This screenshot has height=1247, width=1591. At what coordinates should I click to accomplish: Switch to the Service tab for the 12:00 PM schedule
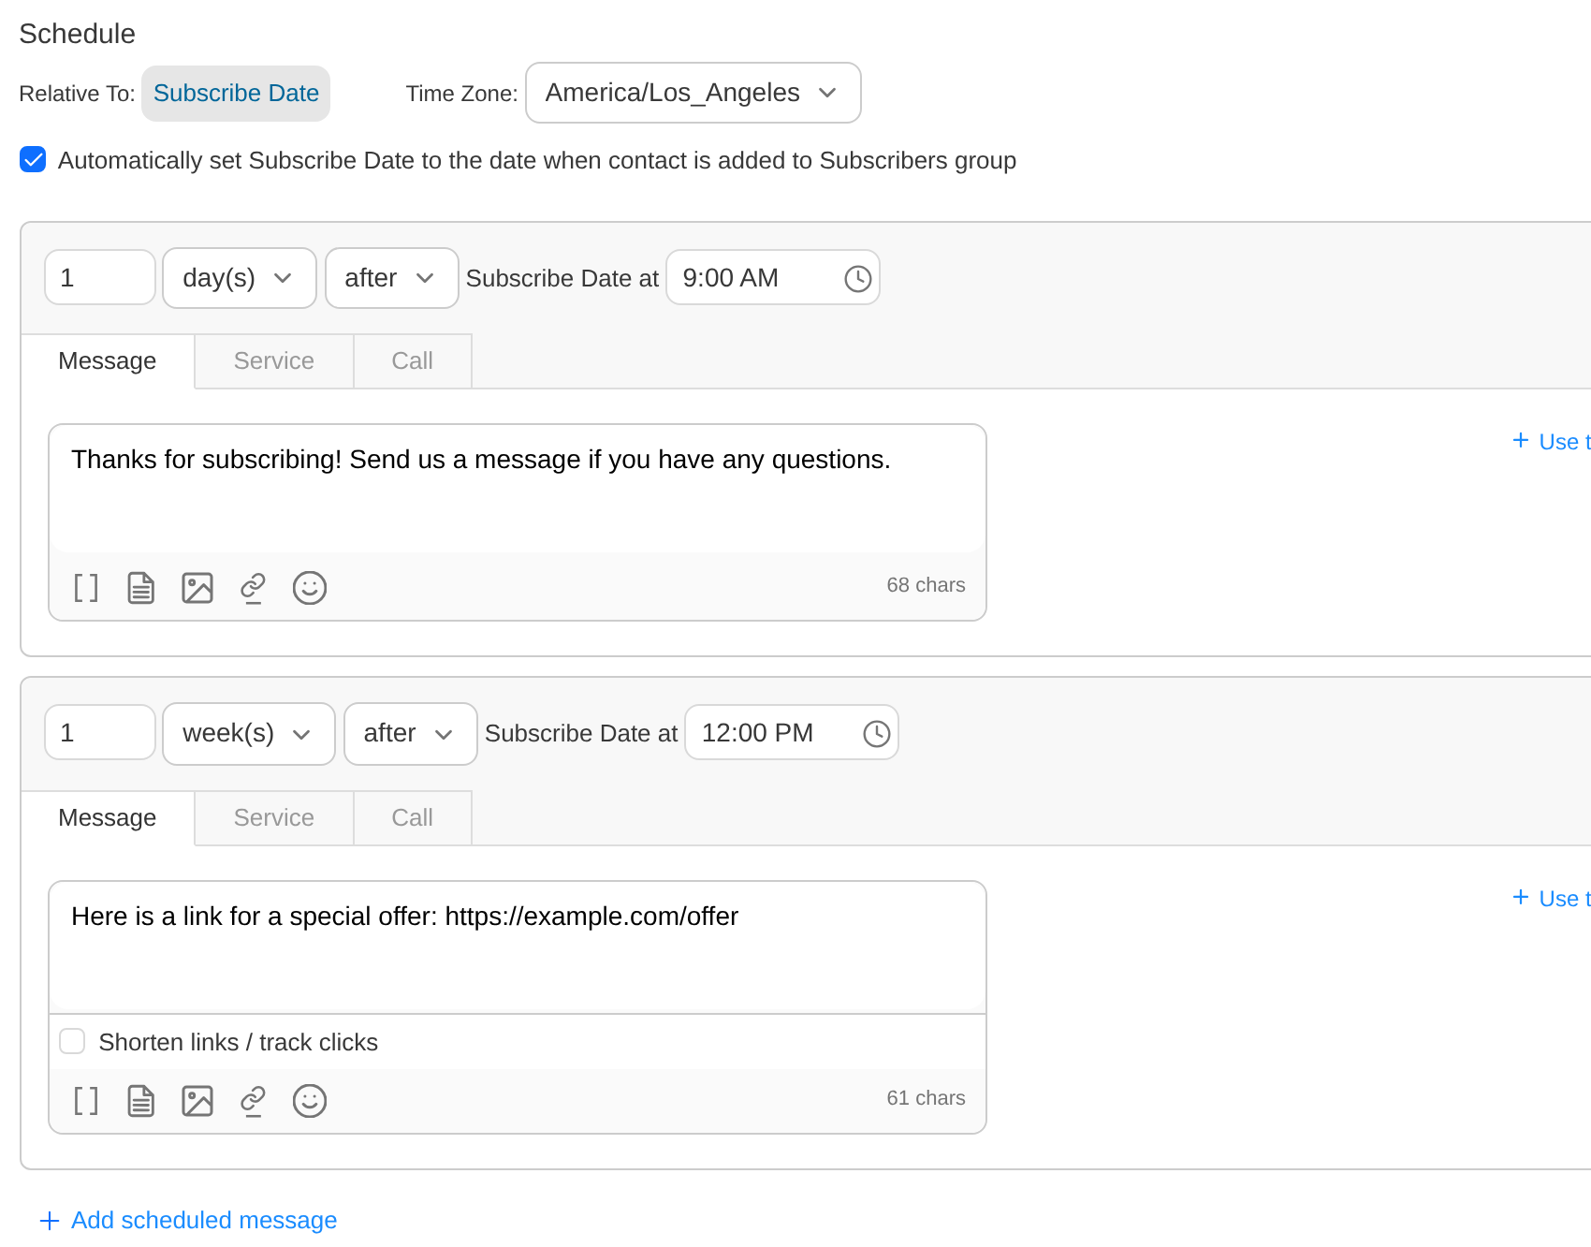pyautogui.click(x=274, y=818)
